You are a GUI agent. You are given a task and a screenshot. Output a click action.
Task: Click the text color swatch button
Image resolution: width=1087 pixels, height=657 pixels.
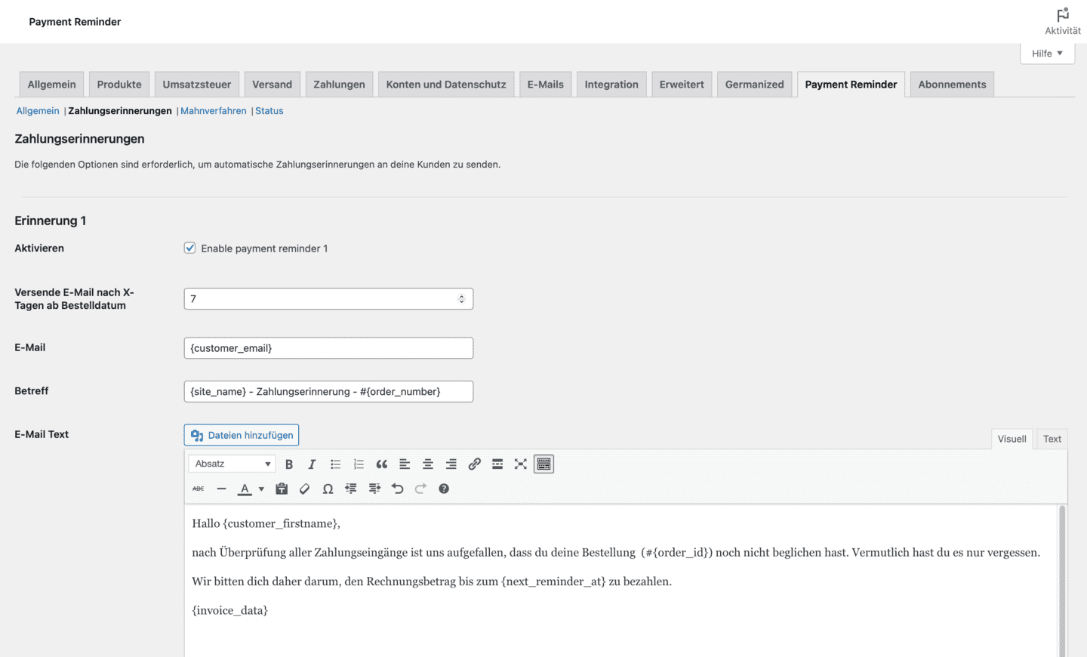(x=245, y=489)
